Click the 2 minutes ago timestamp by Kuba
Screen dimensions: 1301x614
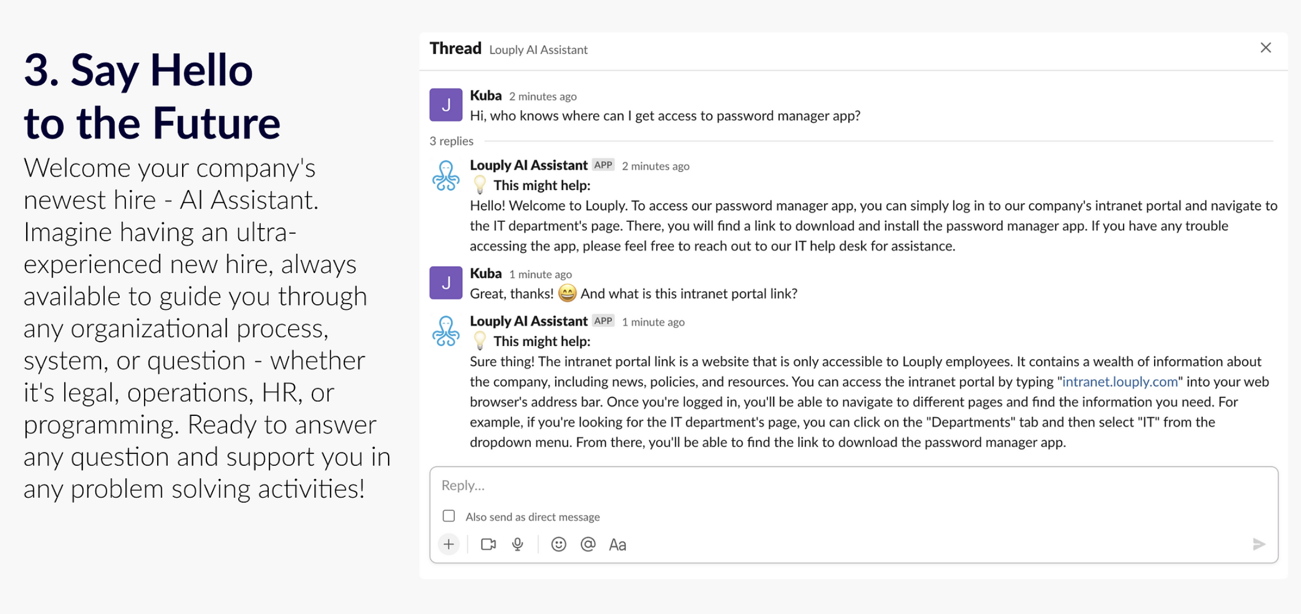(543, 96)
